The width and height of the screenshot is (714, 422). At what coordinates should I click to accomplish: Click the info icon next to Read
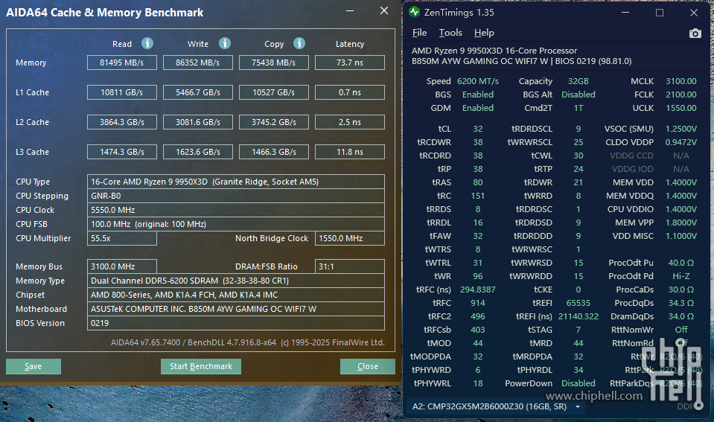click(x=147, y=43)
